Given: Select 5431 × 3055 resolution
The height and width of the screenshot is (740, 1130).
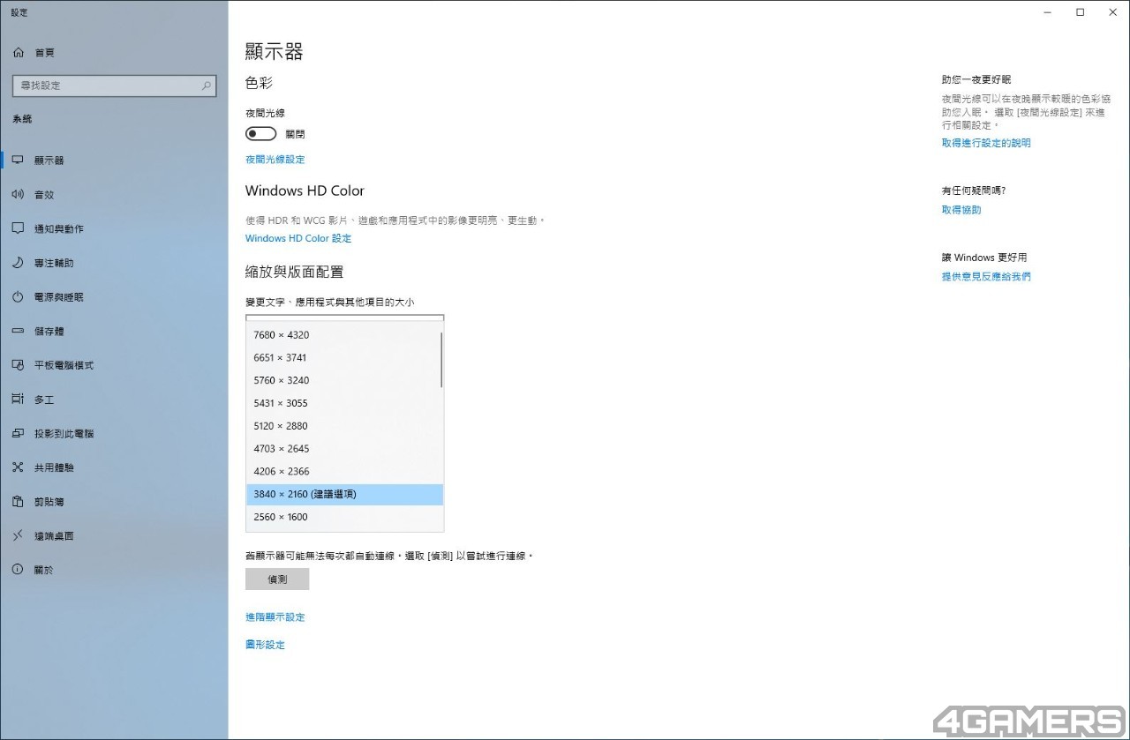Looking at the screenshot, I should pyautogui.click(x=344, y=403).
